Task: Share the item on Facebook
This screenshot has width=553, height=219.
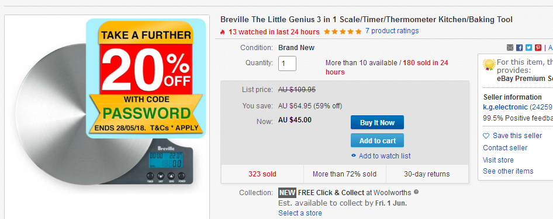Action: 519,47
